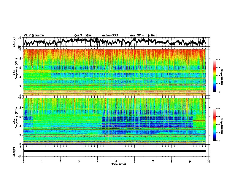Click the 'station=KAP' label
This screenshot has height=181, width=235.
pos(110,35)
